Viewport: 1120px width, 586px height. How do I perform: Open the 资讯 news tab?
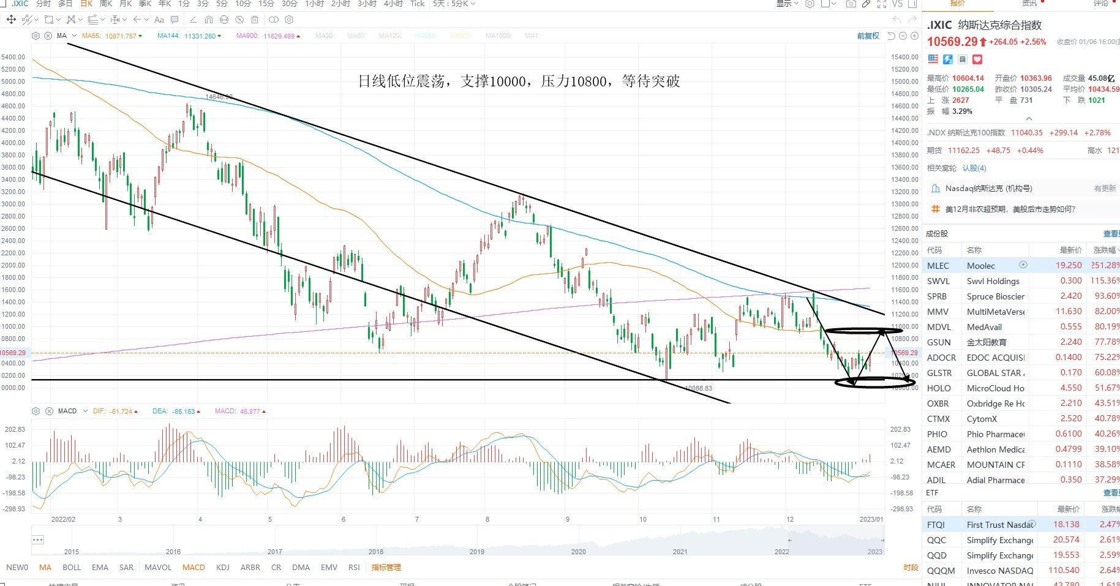[x=1030, y=3]
